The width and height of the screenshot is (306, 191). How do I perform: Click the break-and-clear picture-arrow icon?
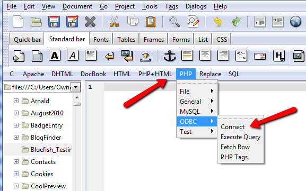click(x=127, y=56)
